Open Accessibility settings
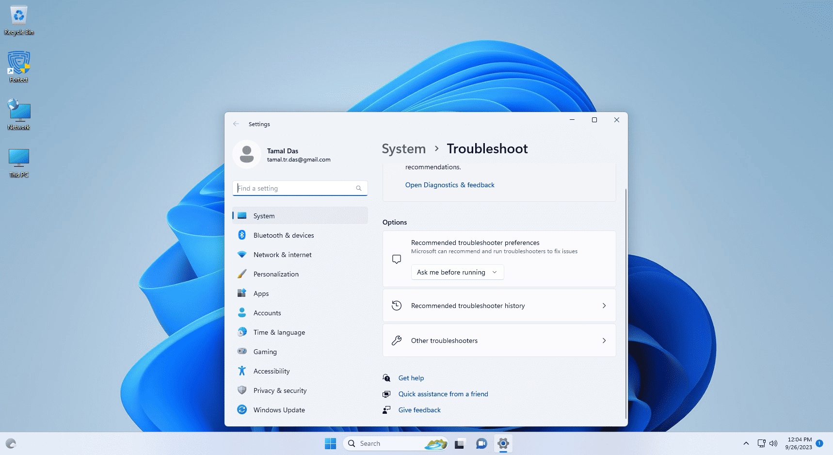833x455 pixels. (271, 371)
